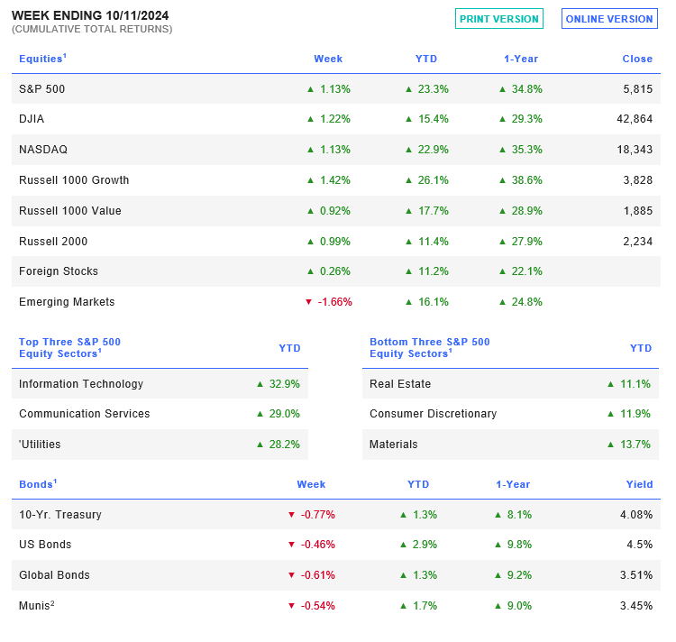
Task: Select the 10-Yr. Treasury row label
Action: pyautogui.click(x=59, y=514)
